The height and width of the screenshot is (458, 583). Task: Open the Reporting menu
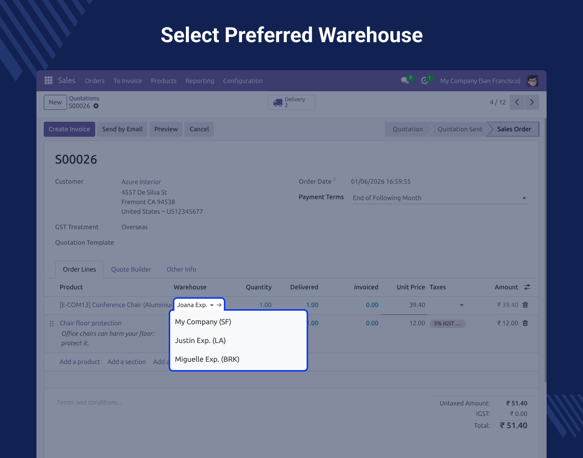tap(200, 81)
